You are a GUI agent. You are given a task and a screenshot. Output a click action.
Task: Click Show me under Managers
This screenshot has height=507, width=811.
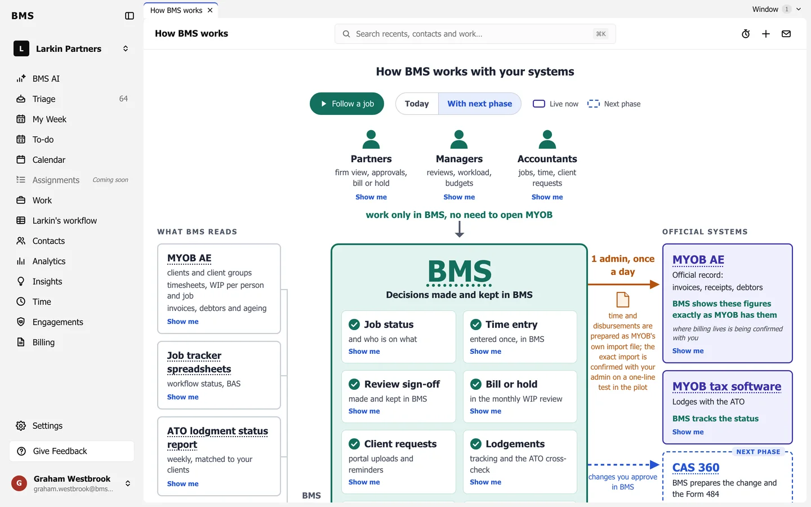(x=459, y=197)
